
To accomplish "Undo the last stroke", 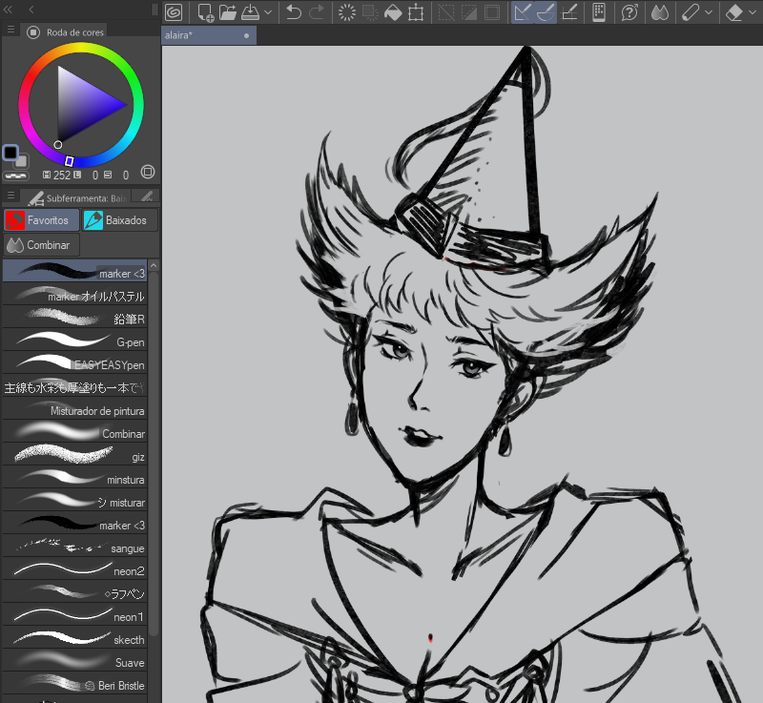I will coord(293,12).
